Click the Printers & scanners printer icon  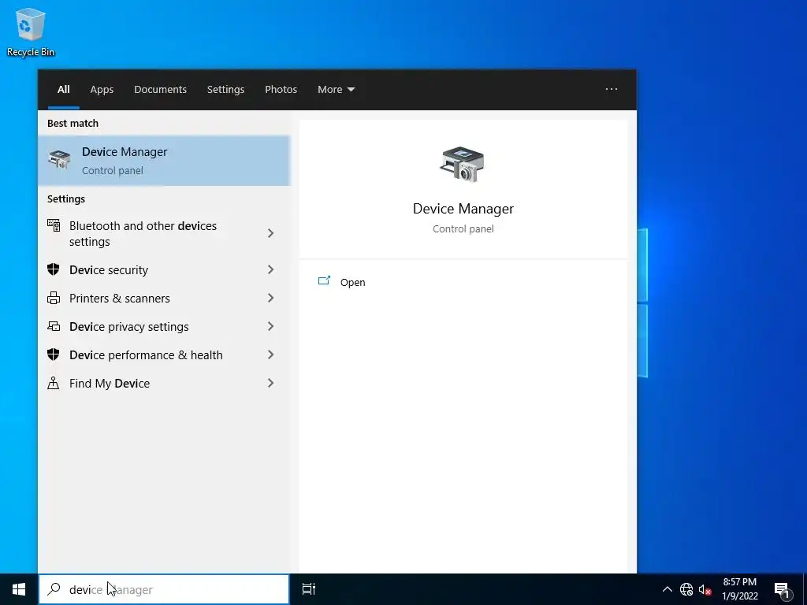tap(54, 298)
